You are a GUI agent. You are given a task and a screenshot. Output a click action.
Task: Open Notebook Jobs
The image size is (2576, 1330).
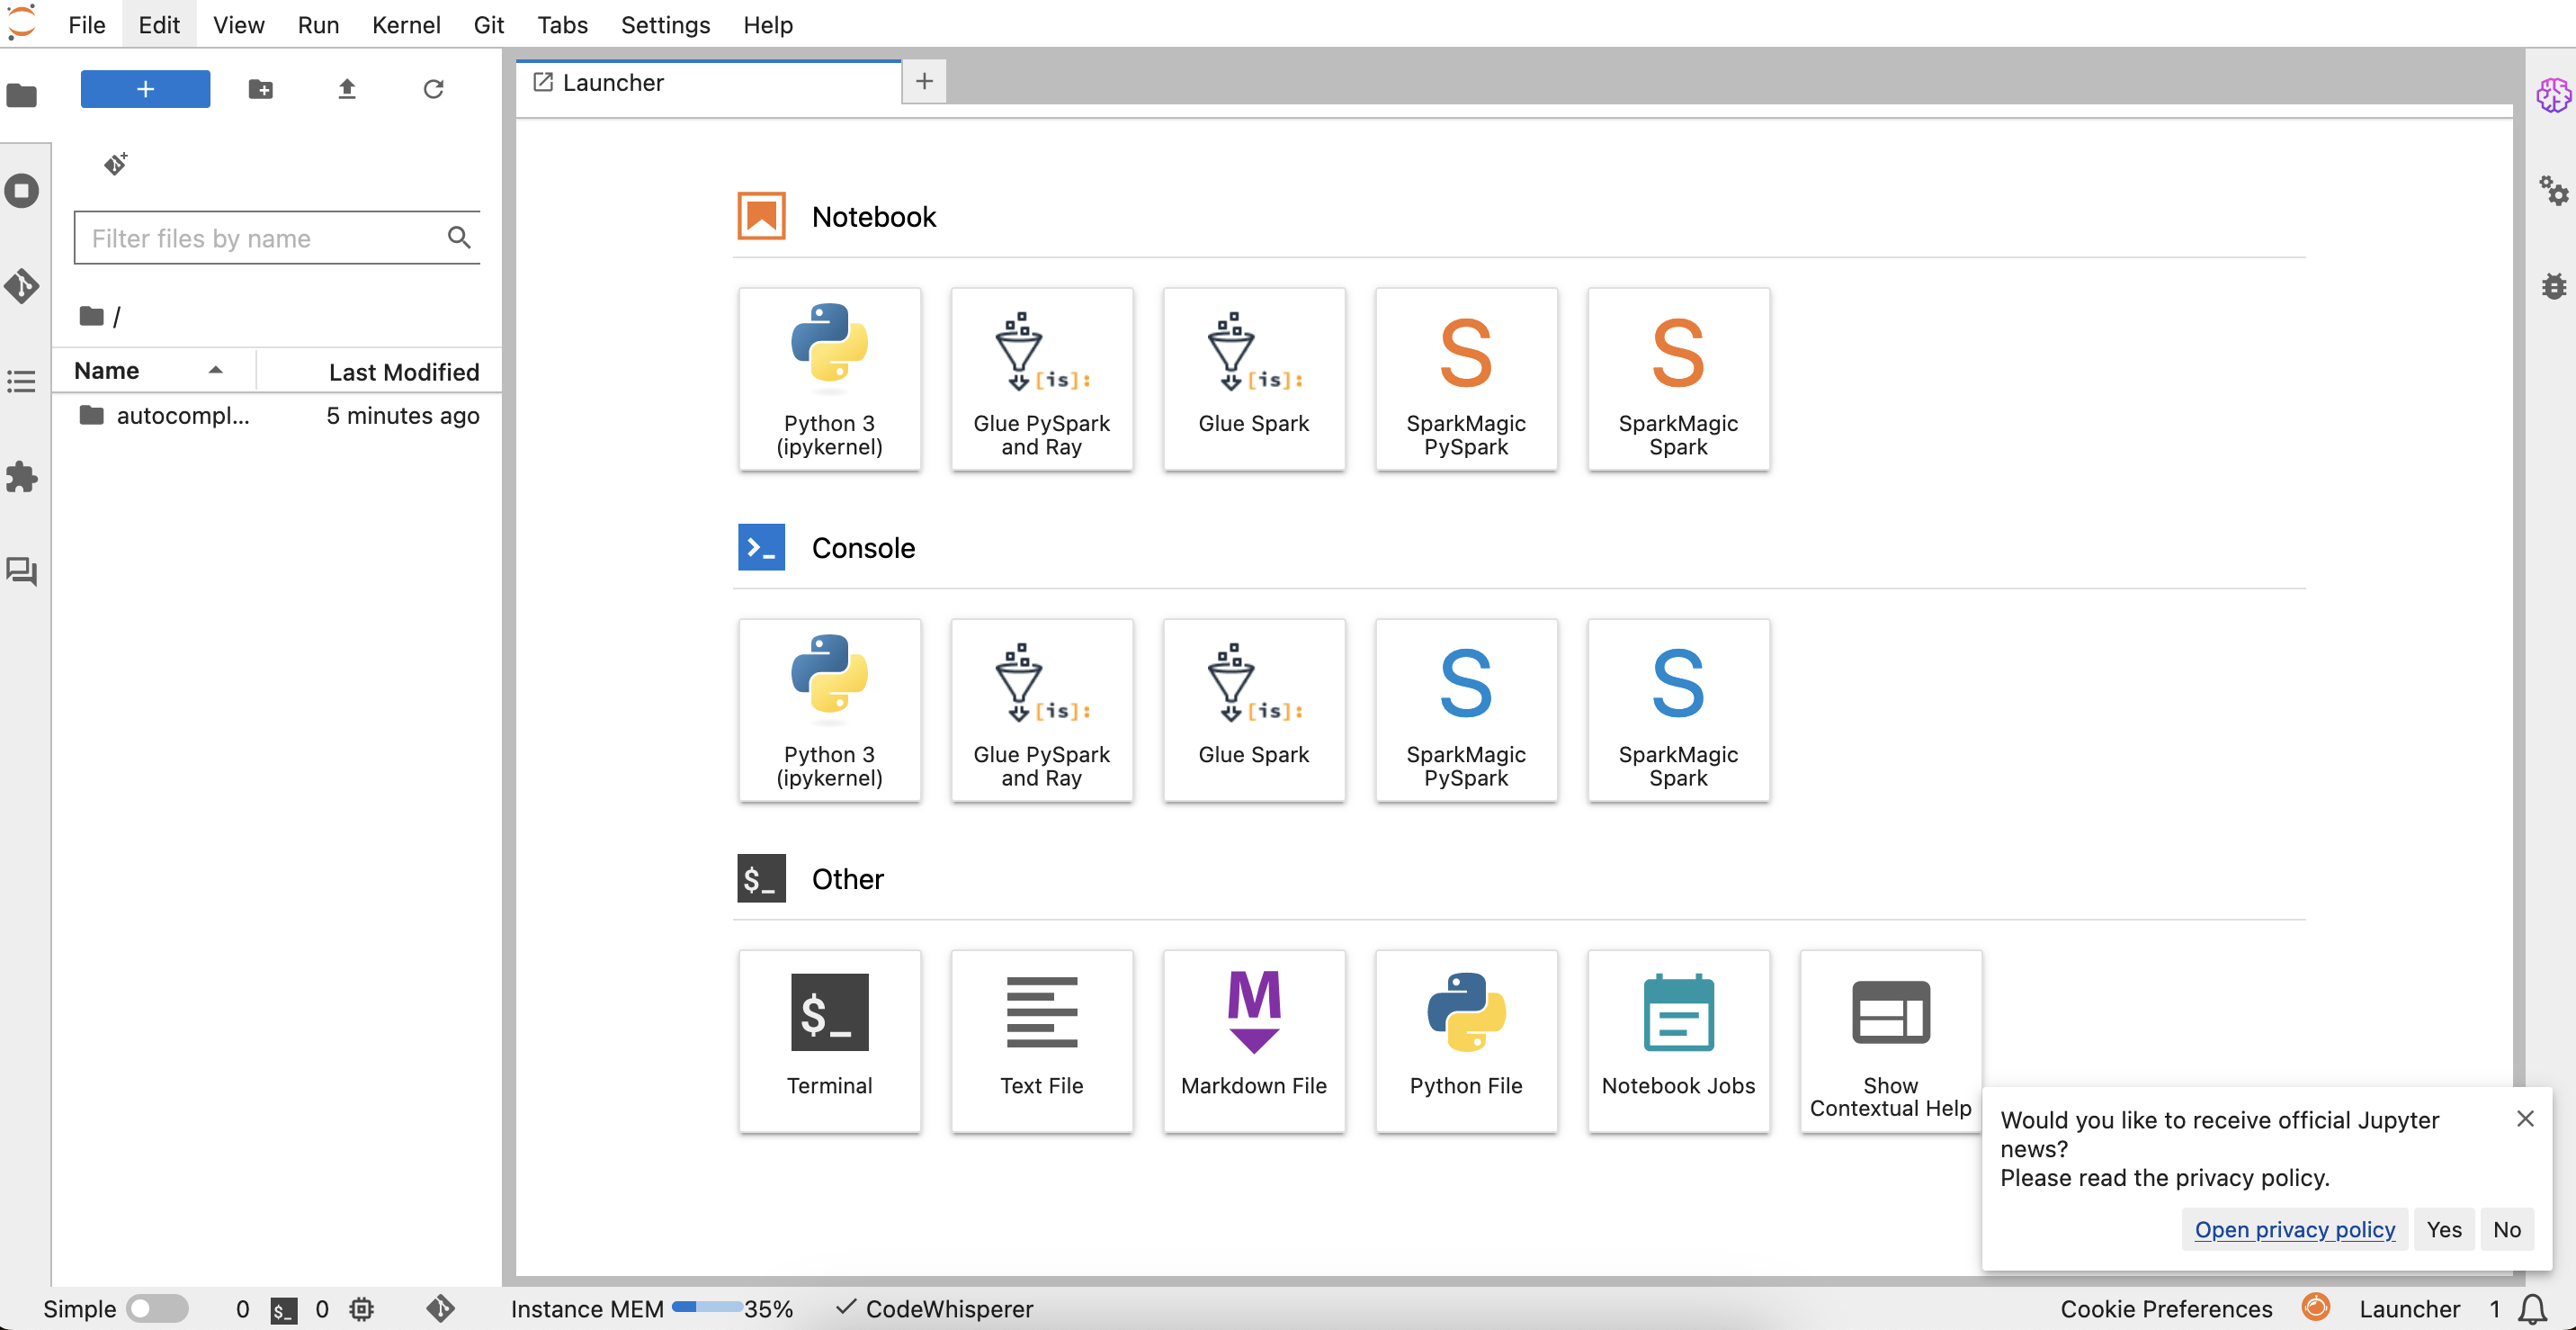point(1678,1041)
